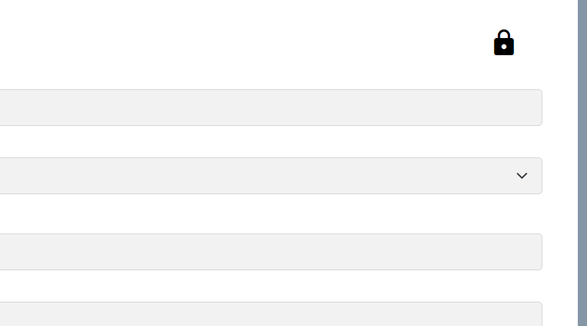This screenshot has height=326, width=587.
Task: Expand the dropdown using its chevron arrow
Action: pos(521,176)
